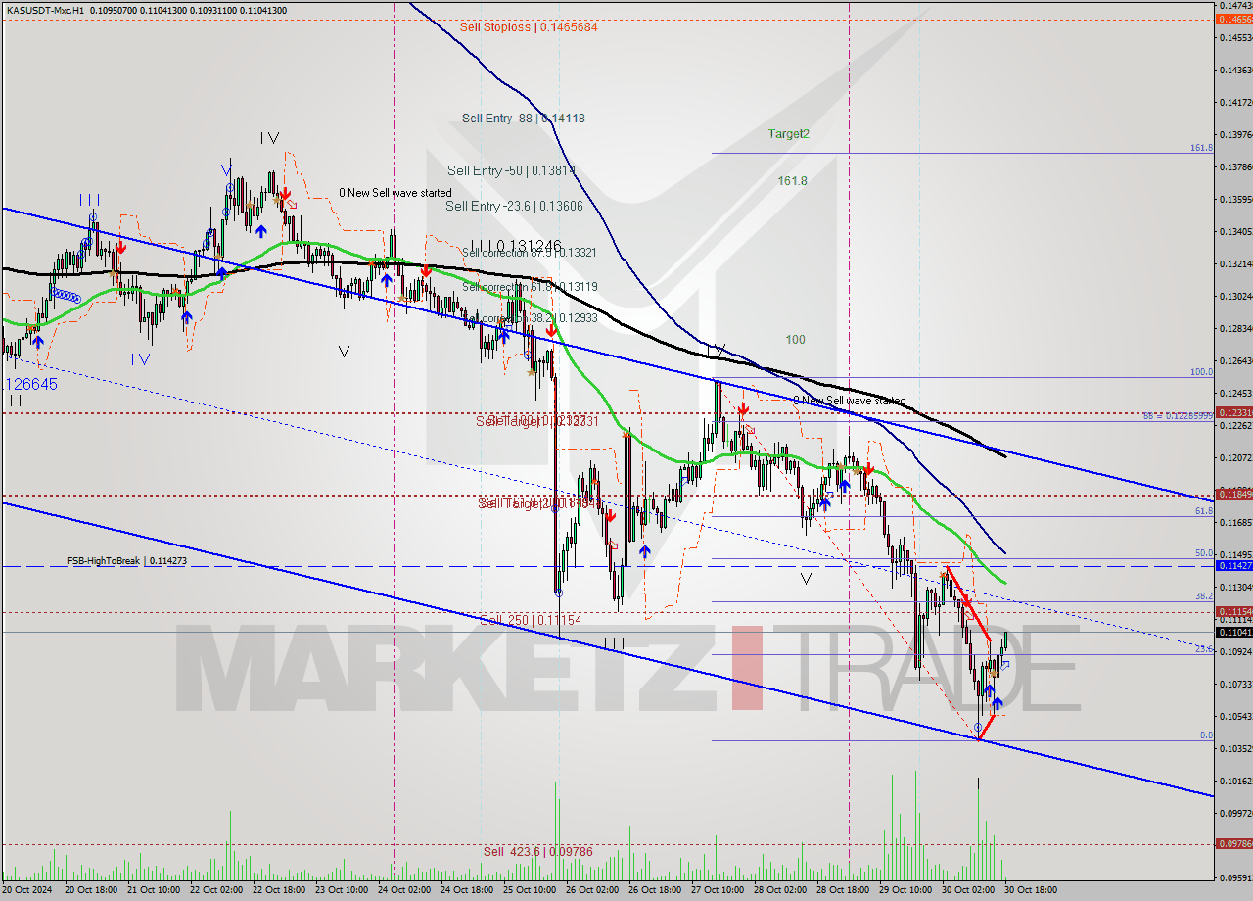This screenshot has width=1253, height=901.
Task: Select the Sell Entry -50 | 0.13814 label
Action: coord(511,170)
